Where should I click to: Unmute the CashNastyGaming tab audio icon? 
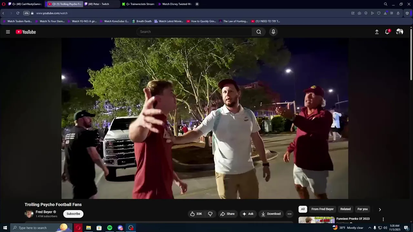click(x=14, y=4)
